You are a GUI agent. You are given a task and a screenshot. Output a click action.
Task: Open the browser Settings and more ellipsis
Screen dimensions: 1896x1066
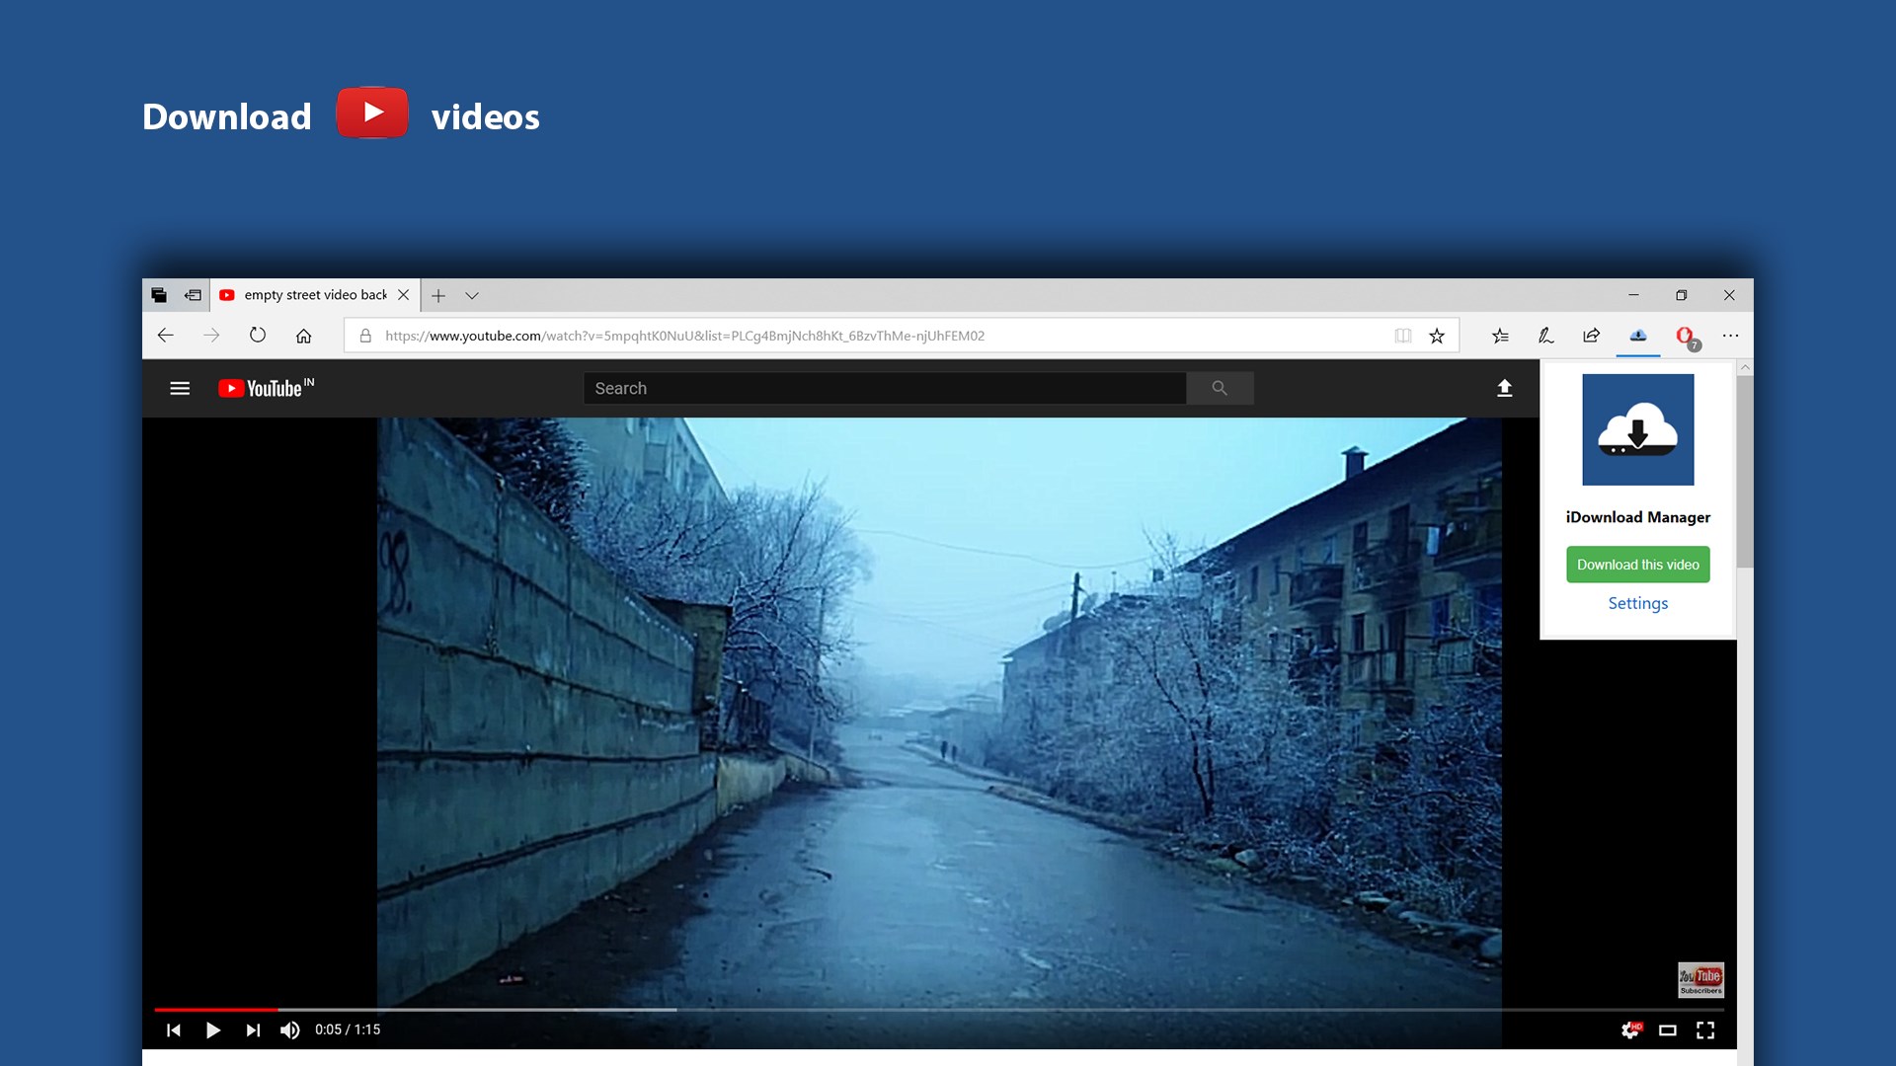coord(1730,337)
